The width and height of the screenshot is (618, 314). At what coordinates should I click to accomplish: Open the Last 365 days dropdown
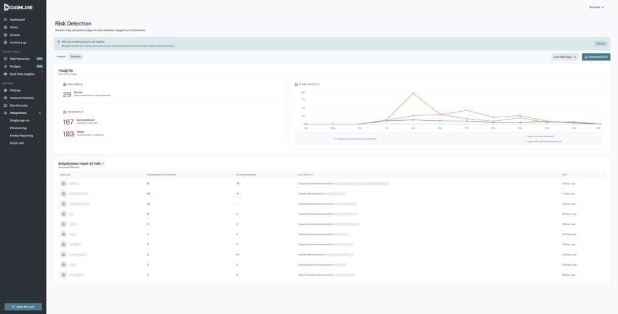564,57
